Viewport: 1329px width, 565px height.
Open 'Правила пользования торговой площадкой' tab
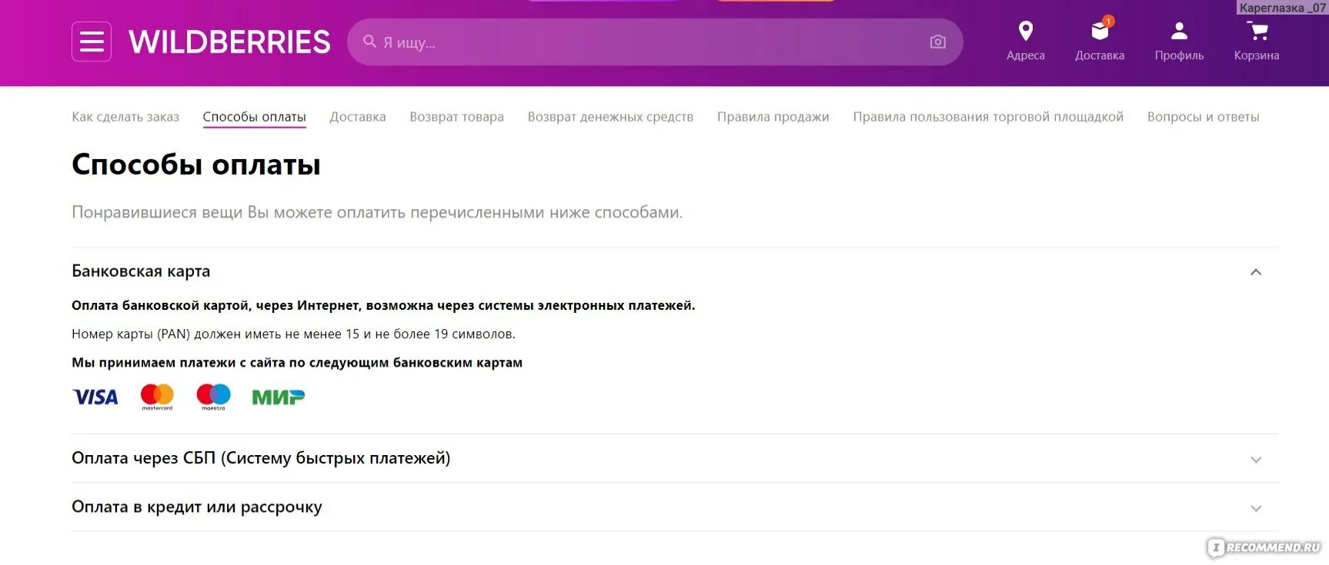pos(988,117)
